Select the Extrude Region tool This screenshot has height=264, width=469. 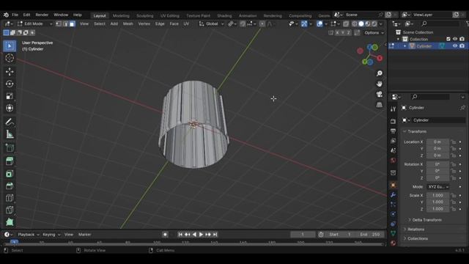(x=10, y=161)
